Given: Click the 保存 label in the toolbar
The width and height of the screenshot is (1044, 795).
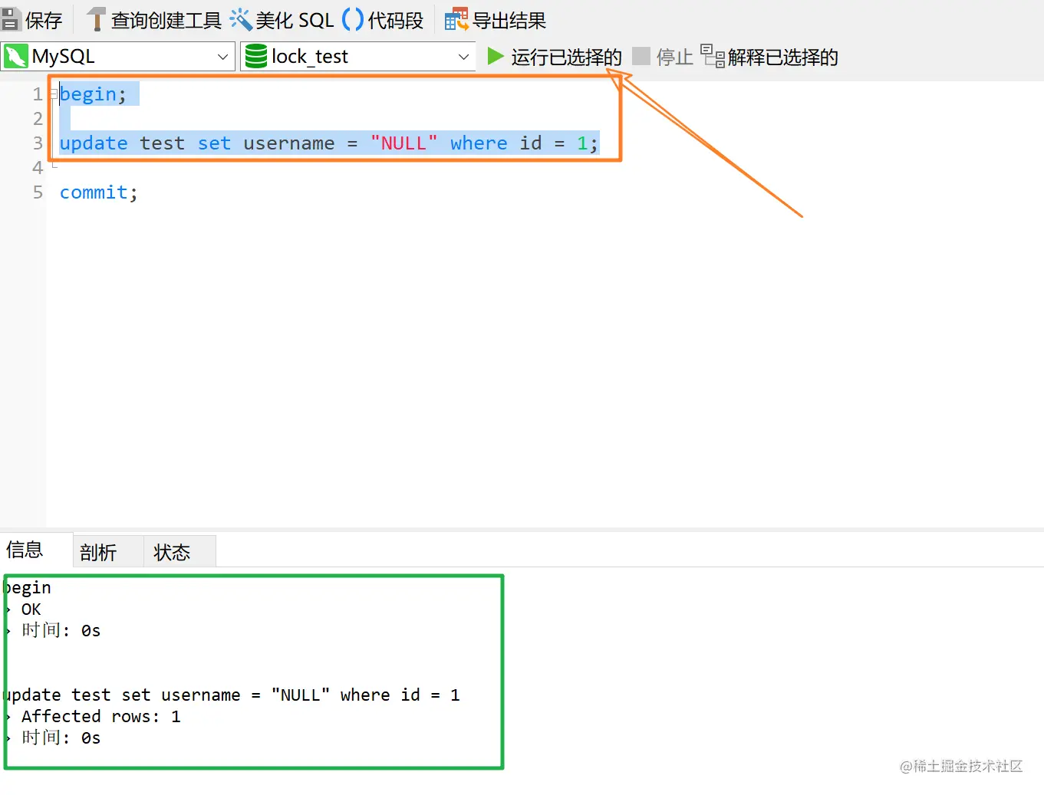Looking at the screenshot, I should (43, 20).
